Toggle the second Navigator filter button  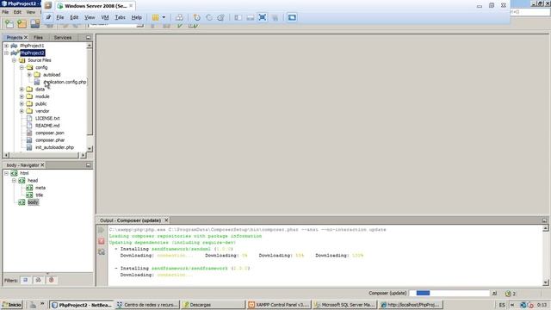pyautogui.click(x=38, y=280)
